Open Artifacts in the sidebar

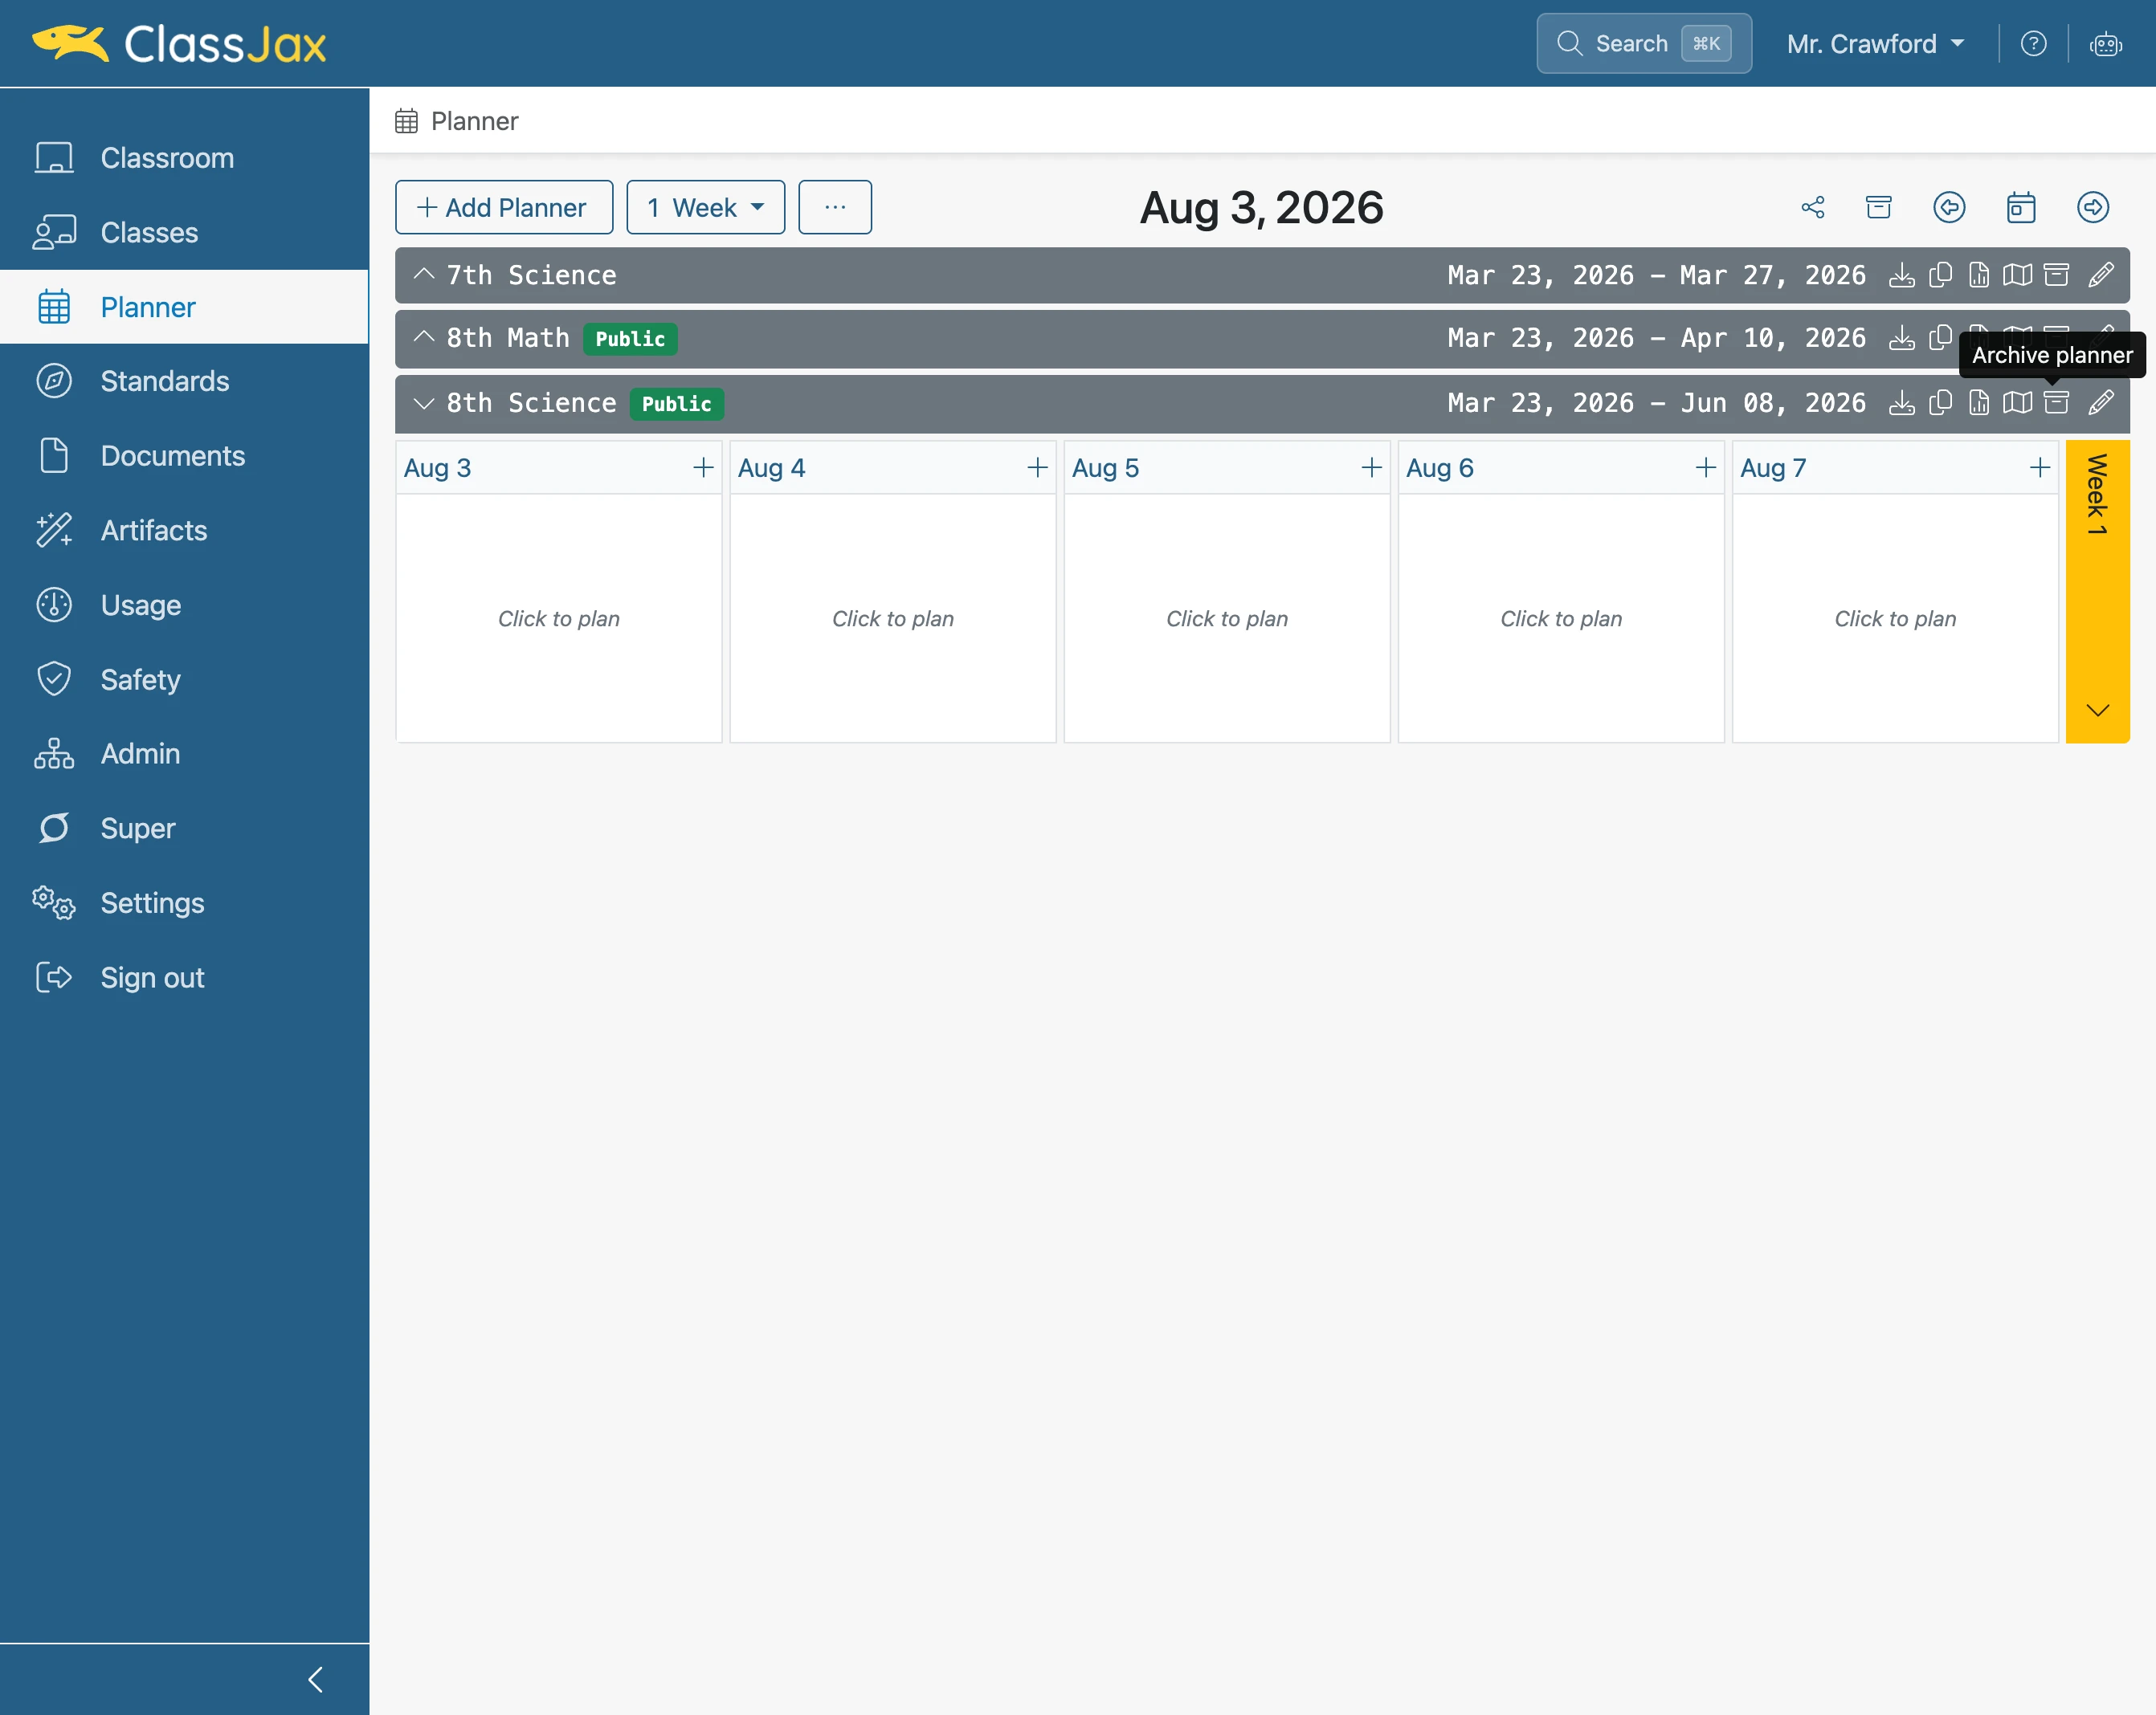click(x=184, y=530)
